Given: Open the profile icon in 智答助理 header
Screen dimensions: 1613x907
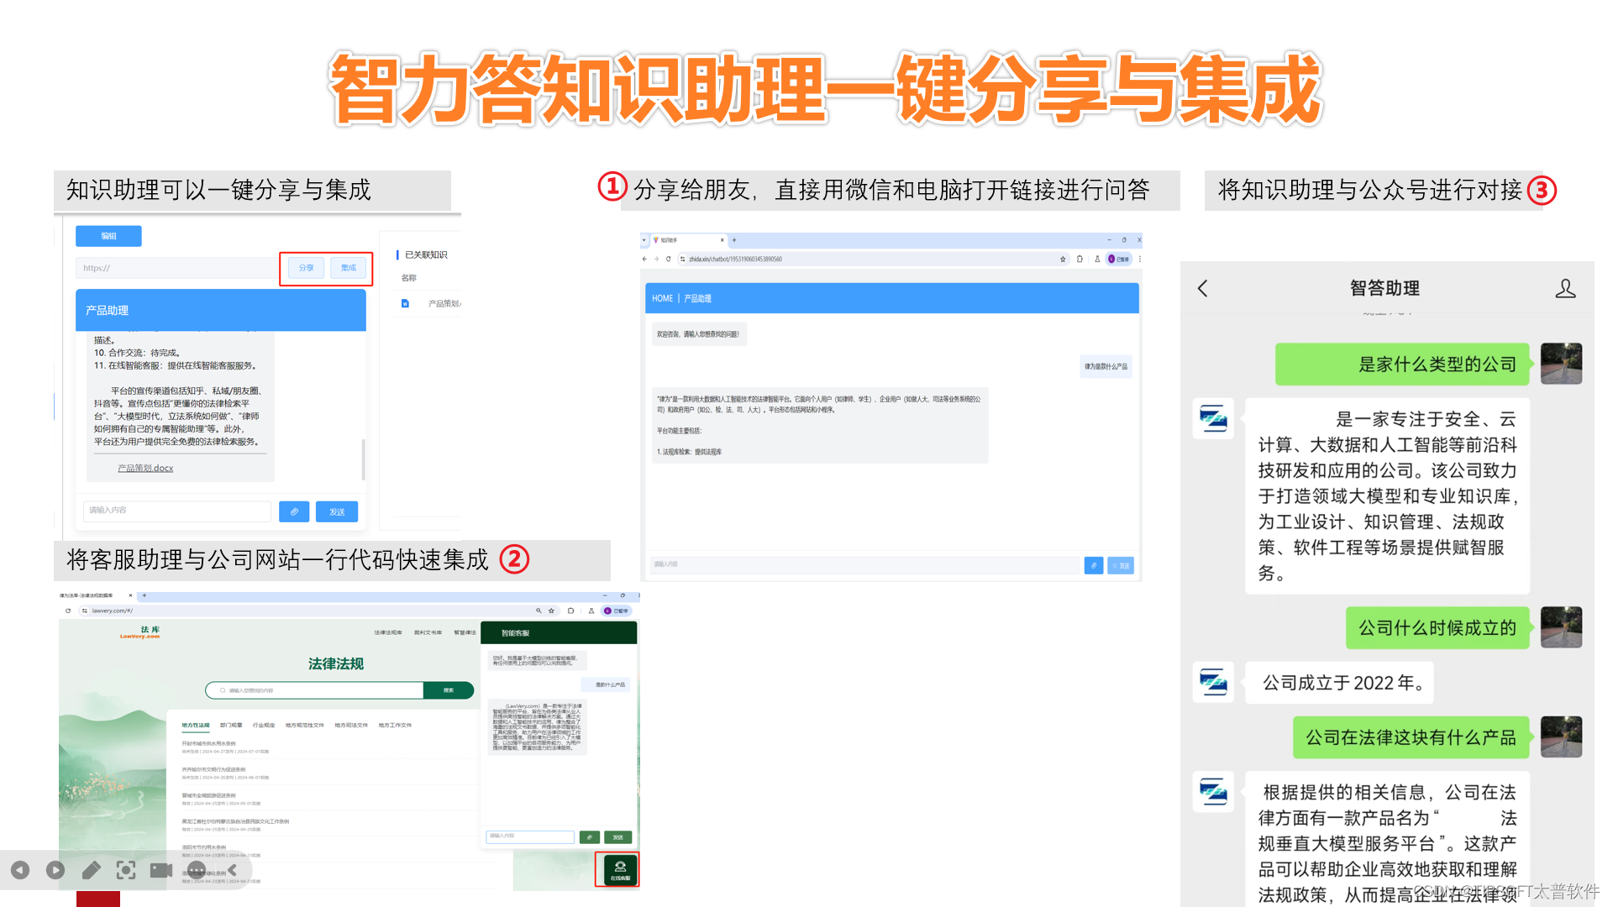Looking at the screenshot, I should (1564, 289).
